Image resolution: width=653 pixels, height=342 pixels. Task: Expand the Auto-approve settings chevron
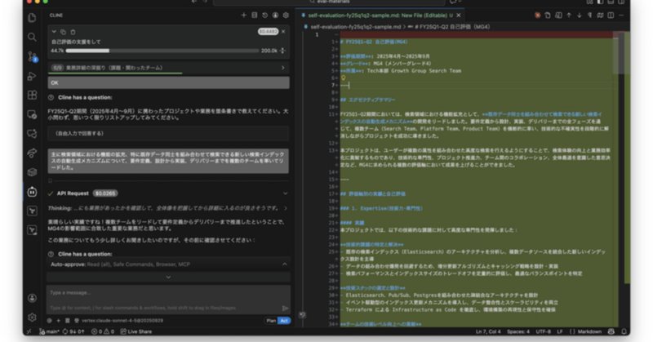tap(285, 264)
